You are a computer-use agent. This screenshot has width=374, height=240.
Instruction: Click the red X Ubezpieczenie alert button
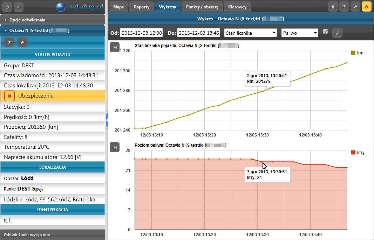[9, 96]
